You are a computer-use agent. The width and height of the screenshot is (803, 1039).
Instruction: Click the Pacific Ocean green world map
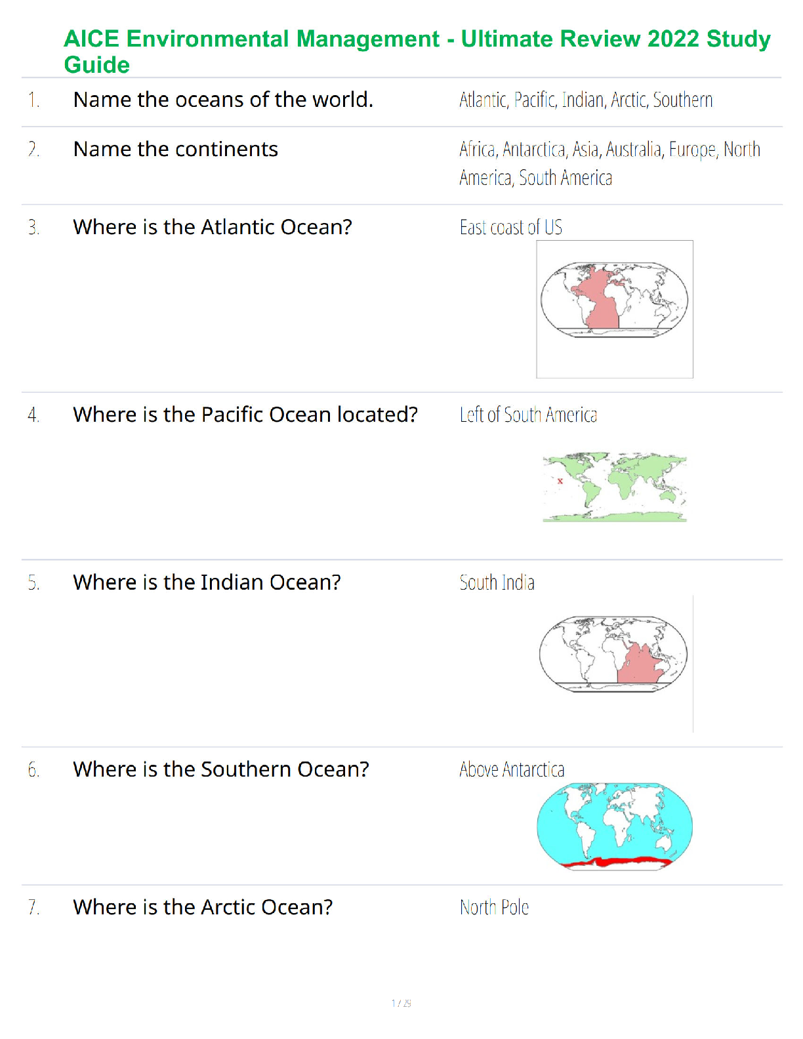click(614, 487)
